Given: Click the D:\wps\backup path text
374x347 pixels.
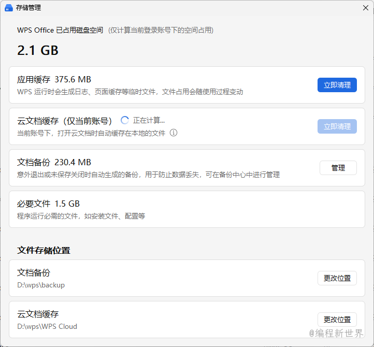Looking at the screenshot, I should tap(41, 285).
